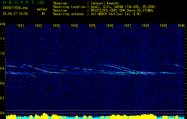The image size is (187, 119).
Task: Click the Receiving antenna field label
Action: (x=68, y=14)
